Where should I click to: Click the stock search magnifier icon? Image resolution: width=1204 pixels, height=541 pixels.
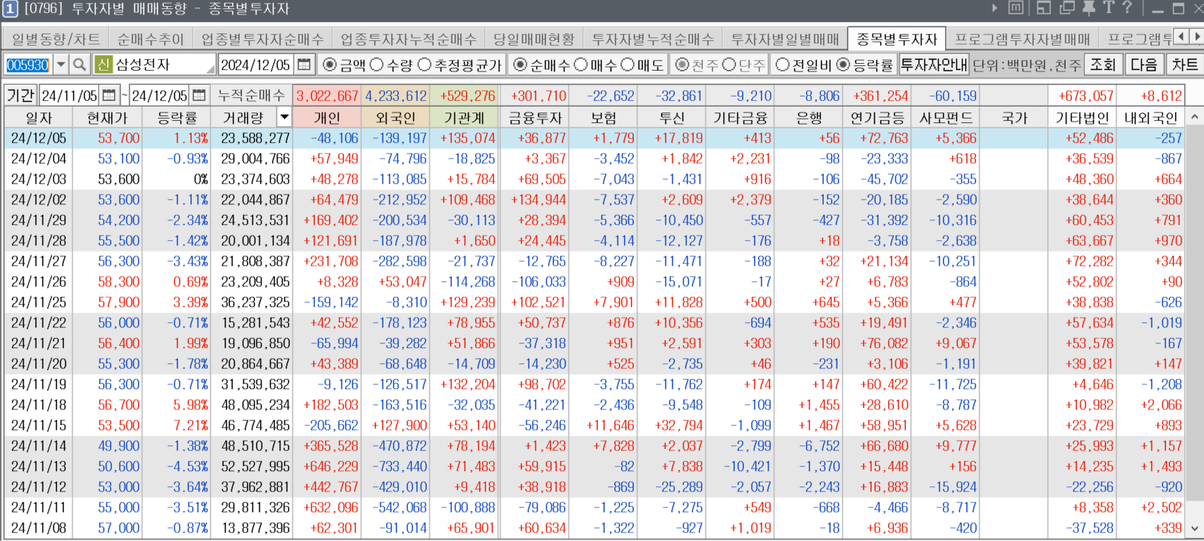(x=79, y=65)
